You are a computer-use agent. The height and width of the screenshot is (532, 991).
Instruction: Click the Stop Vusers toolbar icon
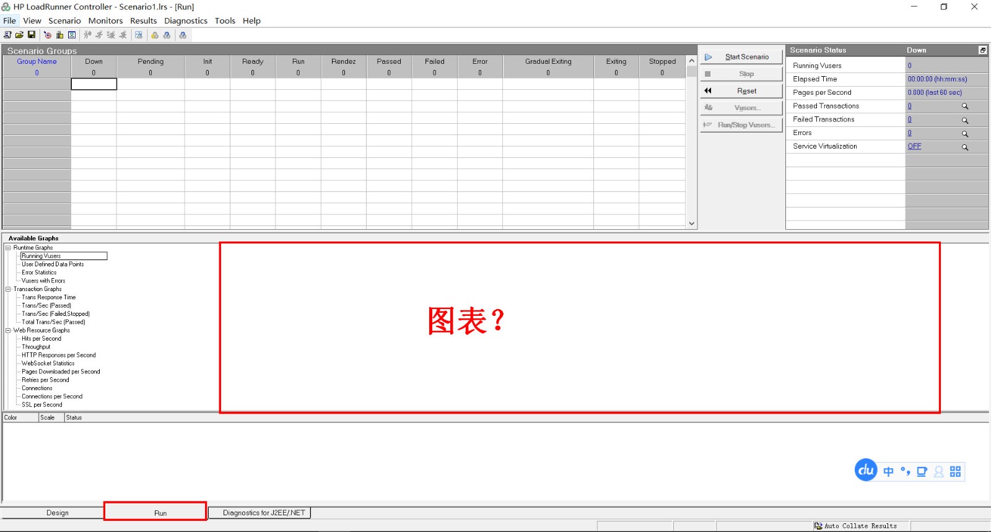pyautogui.click(x=123, y=35)
